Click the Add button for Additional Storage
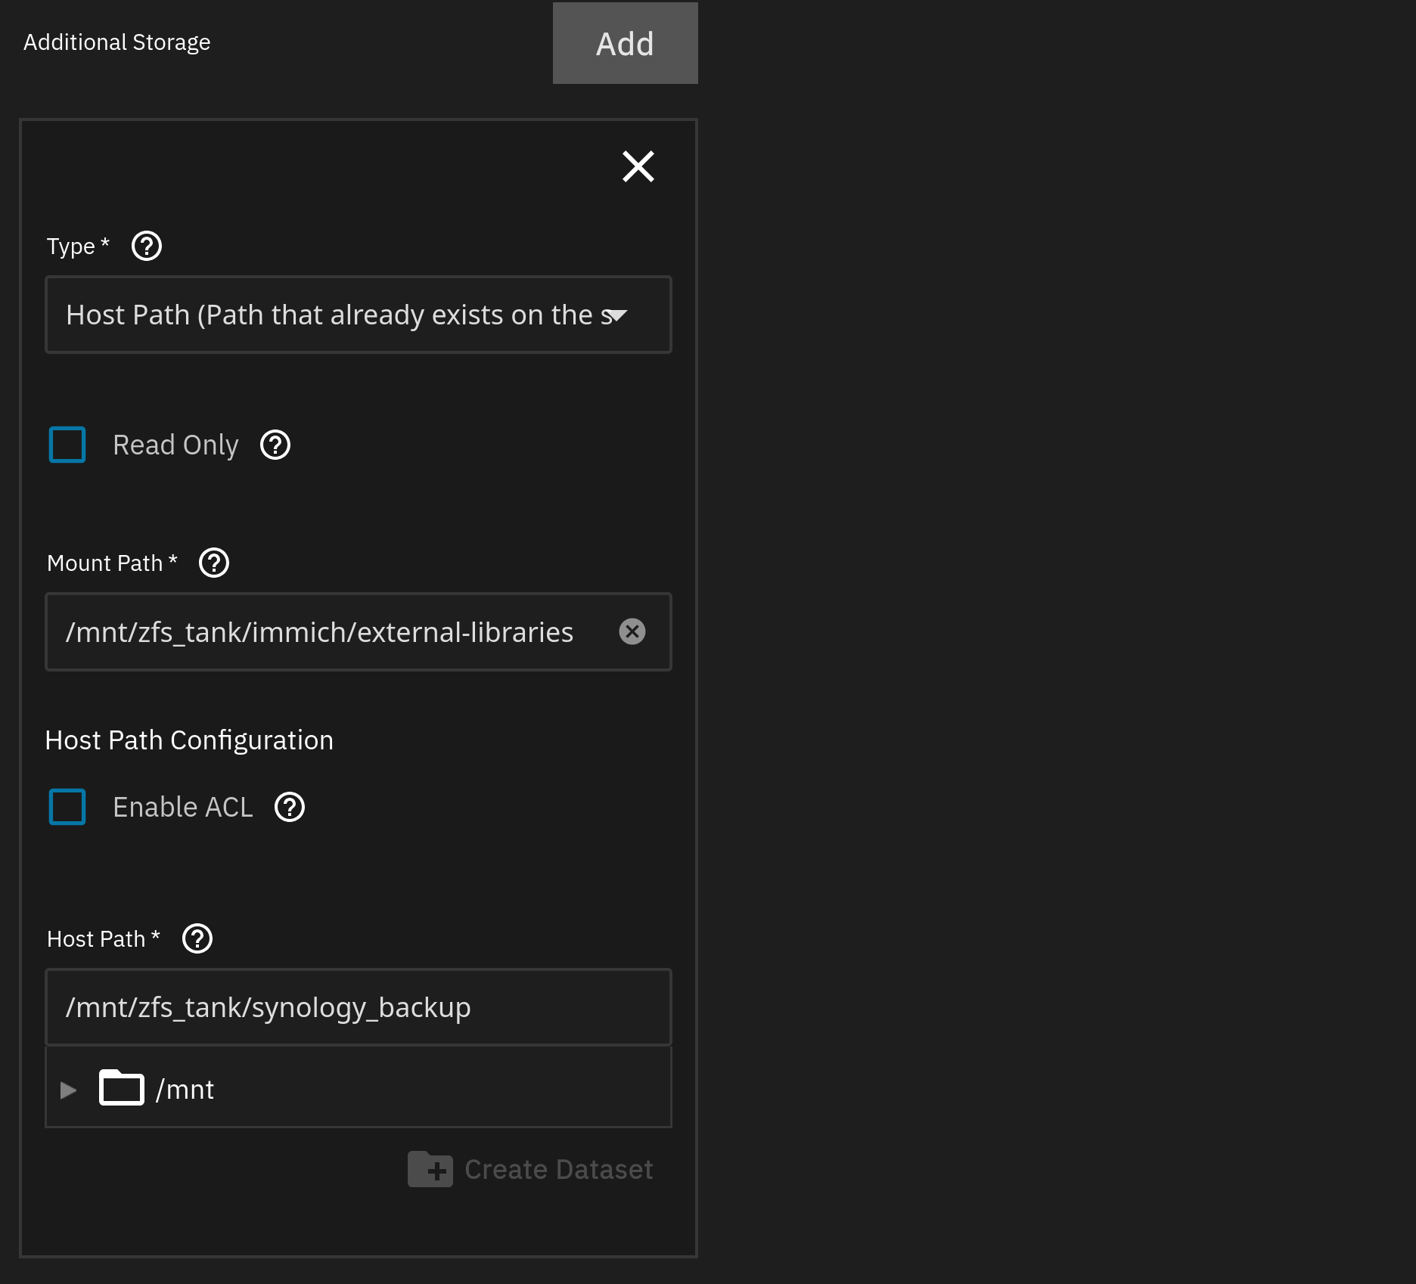The height and width of the screenshot is (1284, 1416). click(625, 43)
